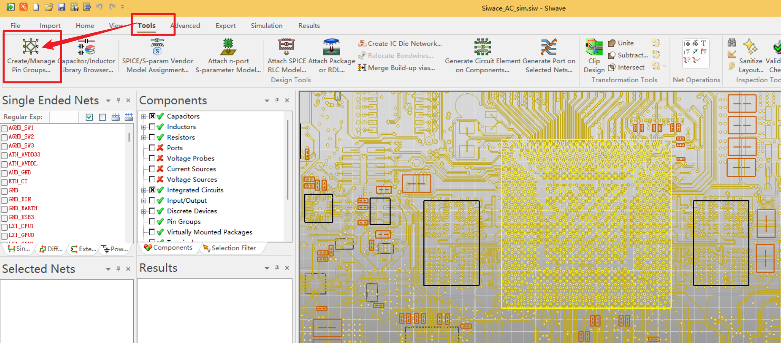Image resolution: width=781 pixels, height=343 pixels.
Task: Toggle the Pin Groups checkbox
Action: (152, 221)
